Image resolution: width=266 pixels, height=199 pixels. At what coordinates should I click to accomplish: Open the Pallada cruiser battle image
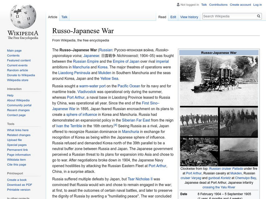point(219,80)
